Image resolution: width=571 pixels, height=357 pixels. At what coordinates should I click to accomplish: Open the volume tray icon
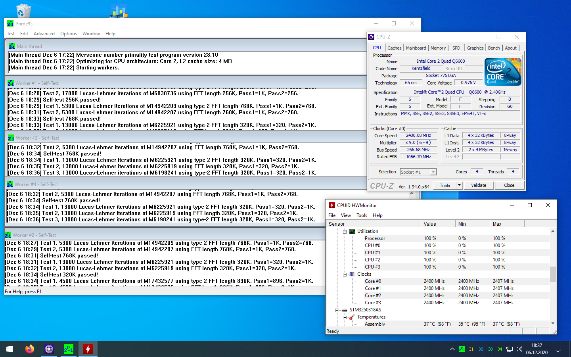click(x=519, y=349)
